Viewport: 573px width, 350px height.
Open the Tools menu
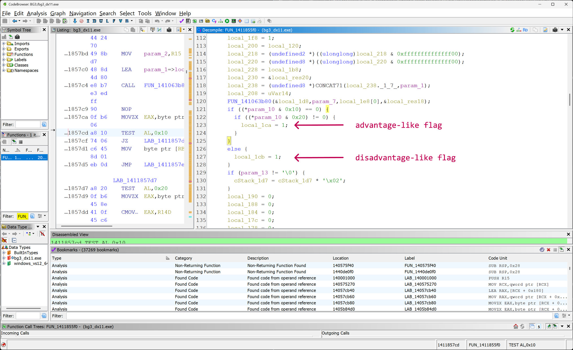[x=145, y=13]
